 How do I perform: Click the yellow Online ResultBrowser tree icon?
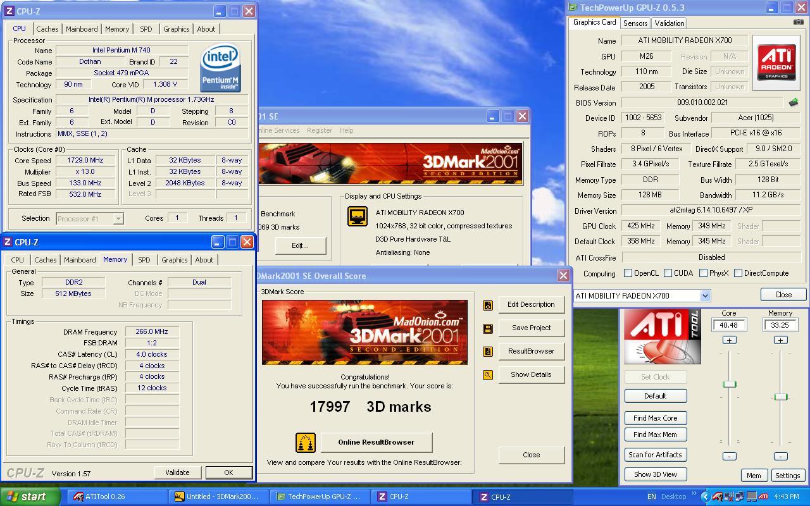point(306,443)
